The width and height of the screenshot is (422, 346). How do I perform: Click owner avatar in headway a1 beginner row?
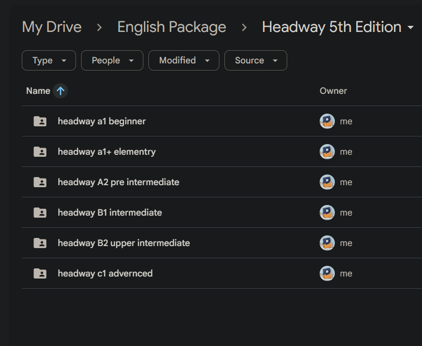coord(327,121)
